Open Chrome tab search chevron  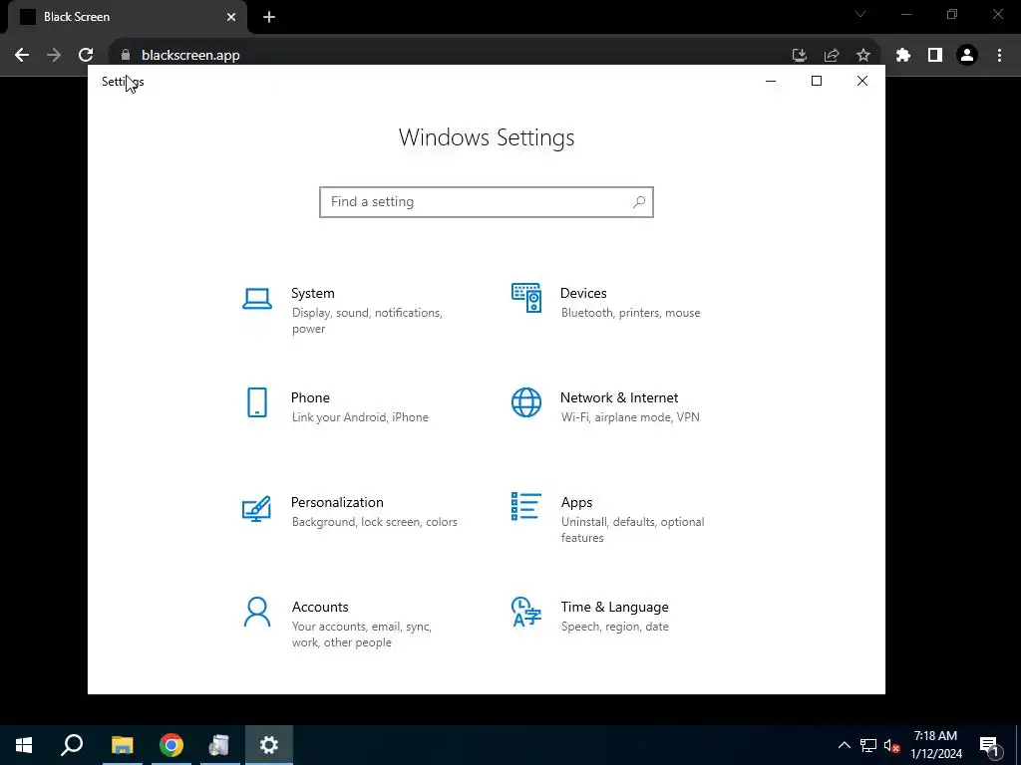click(860, 14)
